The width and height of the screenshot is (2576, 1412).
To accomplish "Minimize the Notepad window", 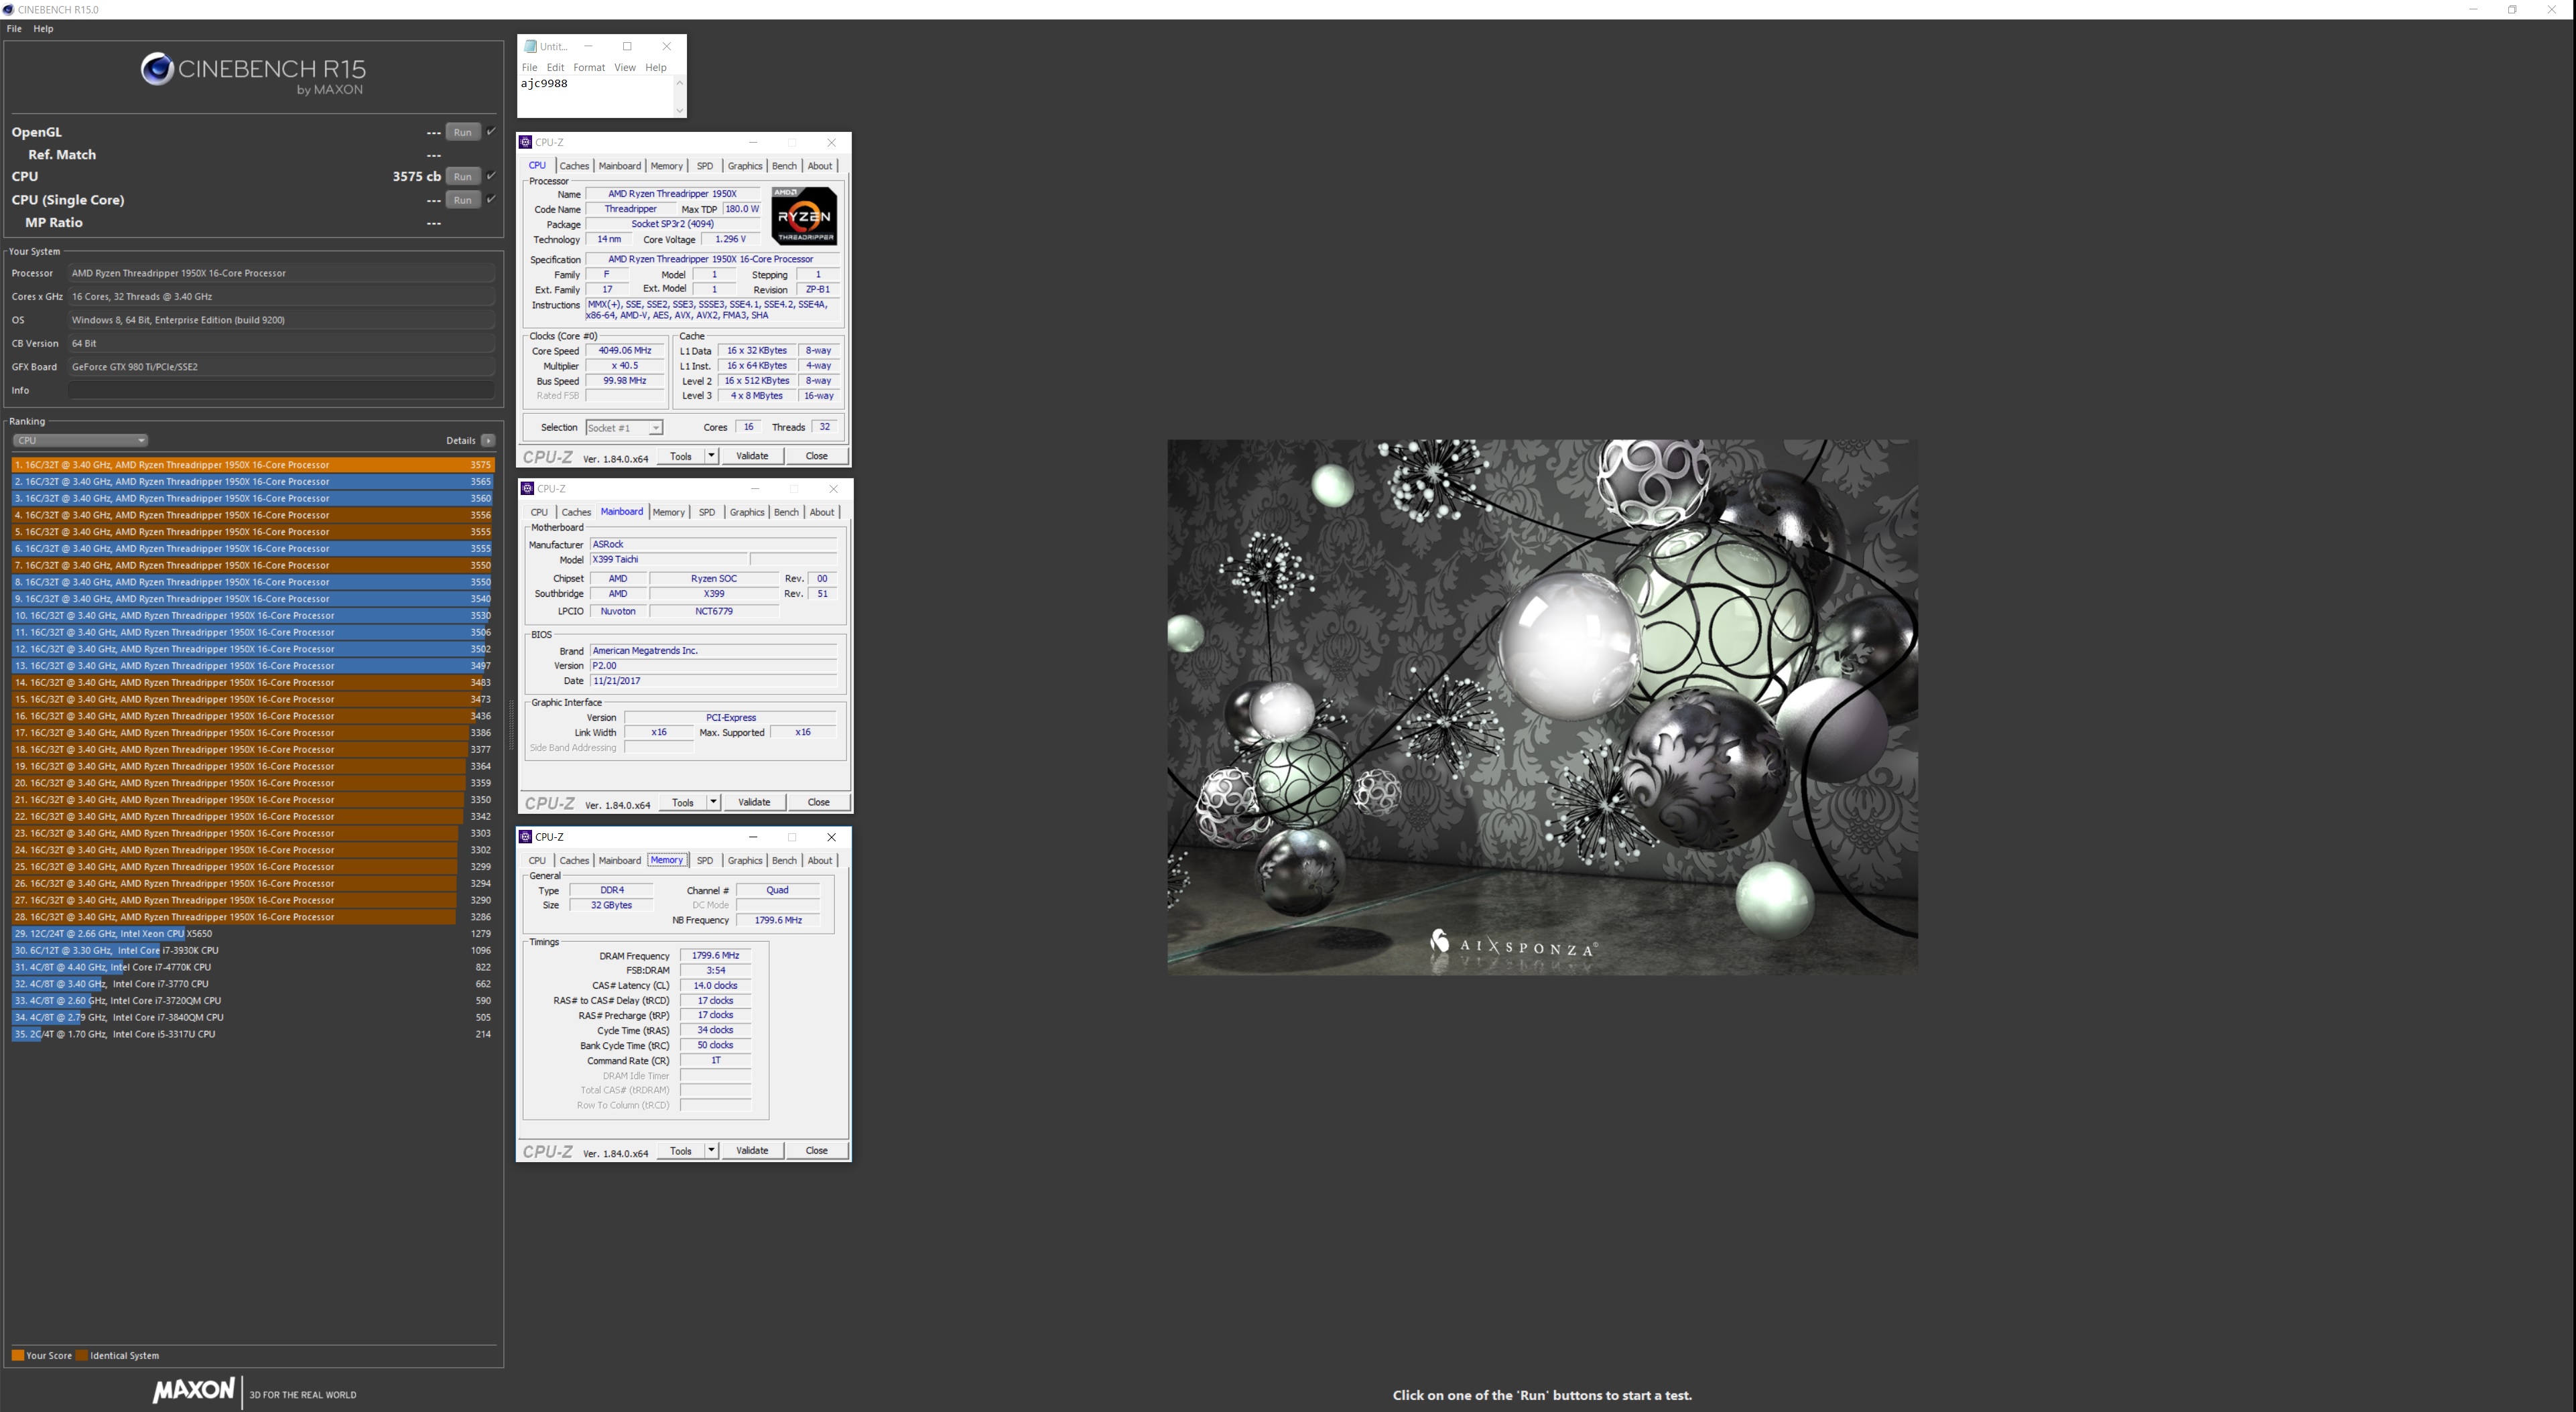I will (x=588, y=46).
